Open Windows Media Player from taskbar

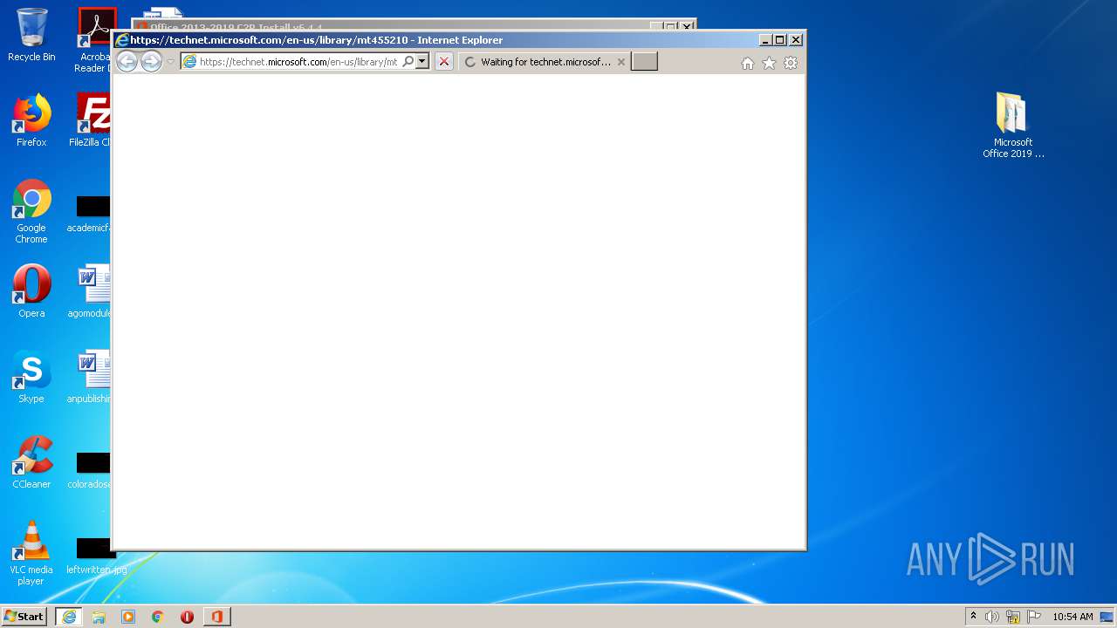coord(128,617)
